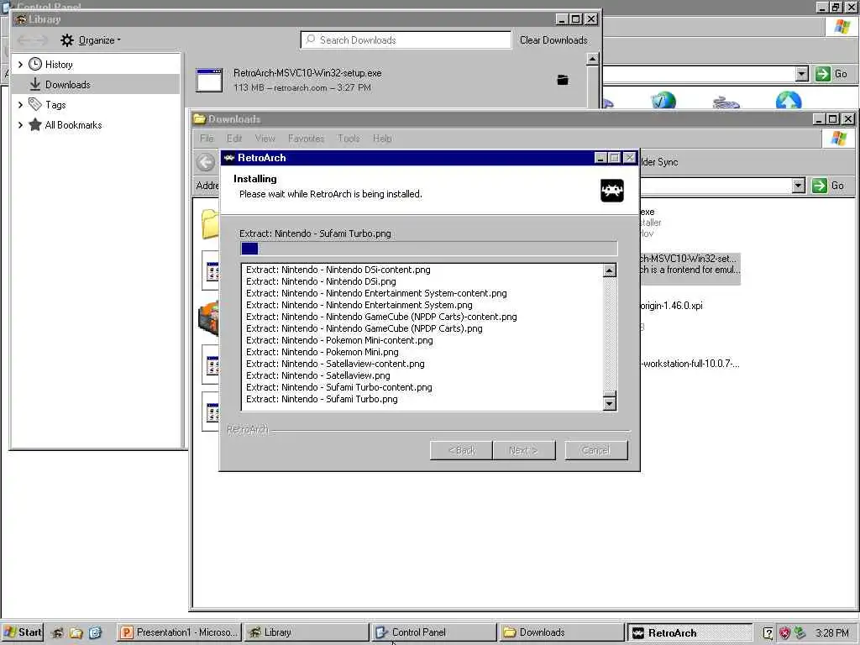Click the red security shield tray icon
Image resolution: width=860 pixels, height=645 pixels.
click(784, 633)
